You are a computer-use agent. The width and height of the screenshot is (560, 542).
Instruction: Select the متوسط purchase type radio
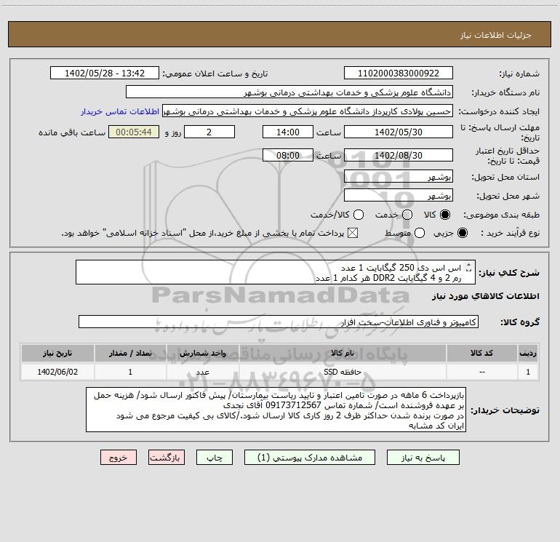420,233
